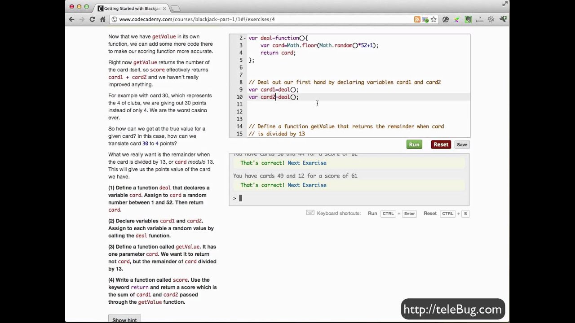Viewport: 575px width, 323px height.
Task: Close the Getting Started with Blackjack tab
Action: pos(164,8)
